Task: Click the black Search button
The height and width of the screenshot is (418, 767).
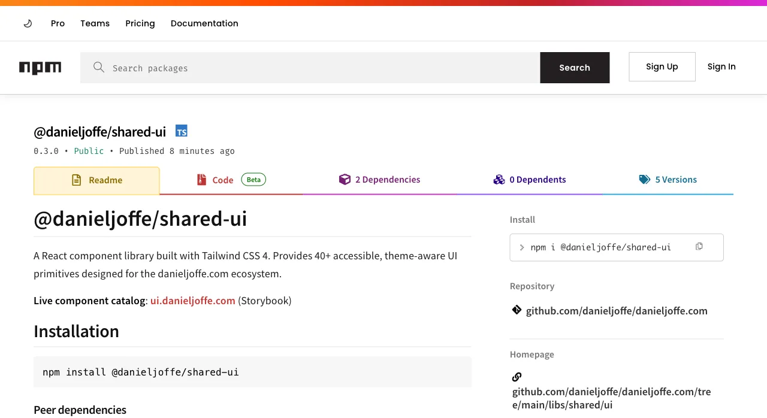Action: tap(575, 68)
